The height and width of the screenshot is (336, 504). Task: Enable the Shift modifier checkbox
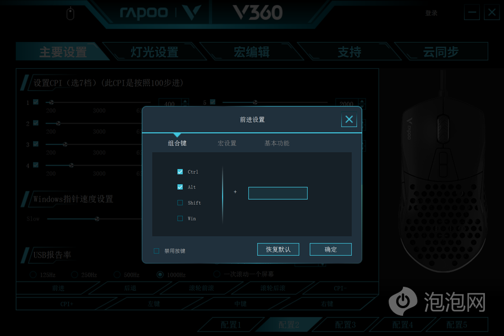(180, 203)
